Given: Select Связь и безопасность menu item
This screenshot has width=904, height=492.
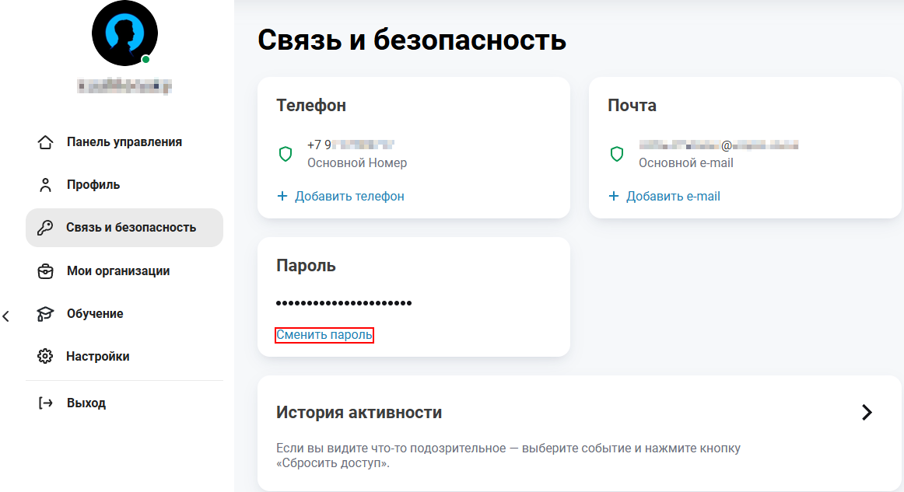Looking at the screenshot, I should coord(124,228).
